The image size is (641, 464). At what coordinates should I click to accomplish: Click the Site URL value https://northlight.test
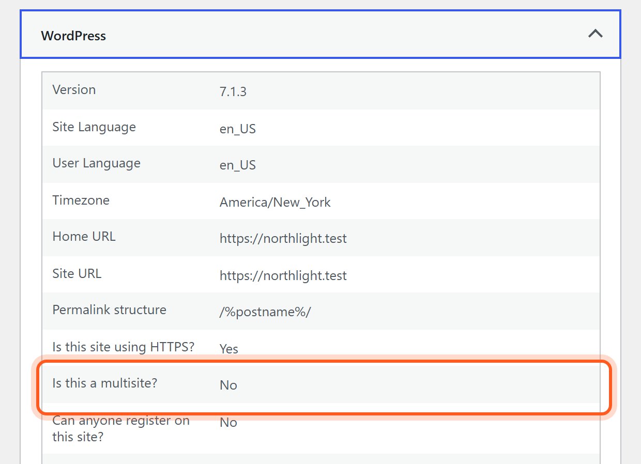coord(283,275)
